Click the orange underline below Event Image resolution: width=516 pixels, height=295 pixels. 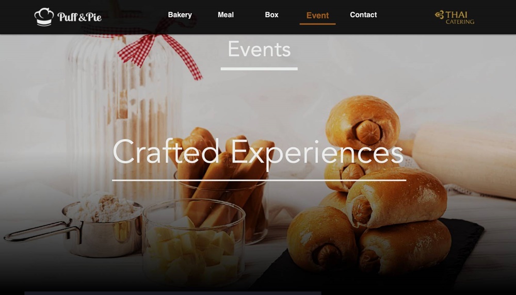coord(317,24)
